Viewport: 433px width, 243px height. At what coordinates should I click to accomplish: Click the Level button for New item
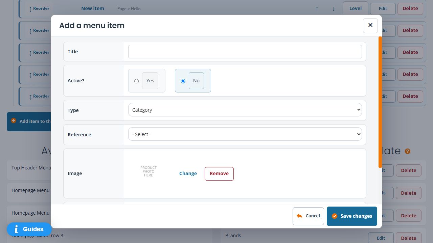(x=355, y=8)
